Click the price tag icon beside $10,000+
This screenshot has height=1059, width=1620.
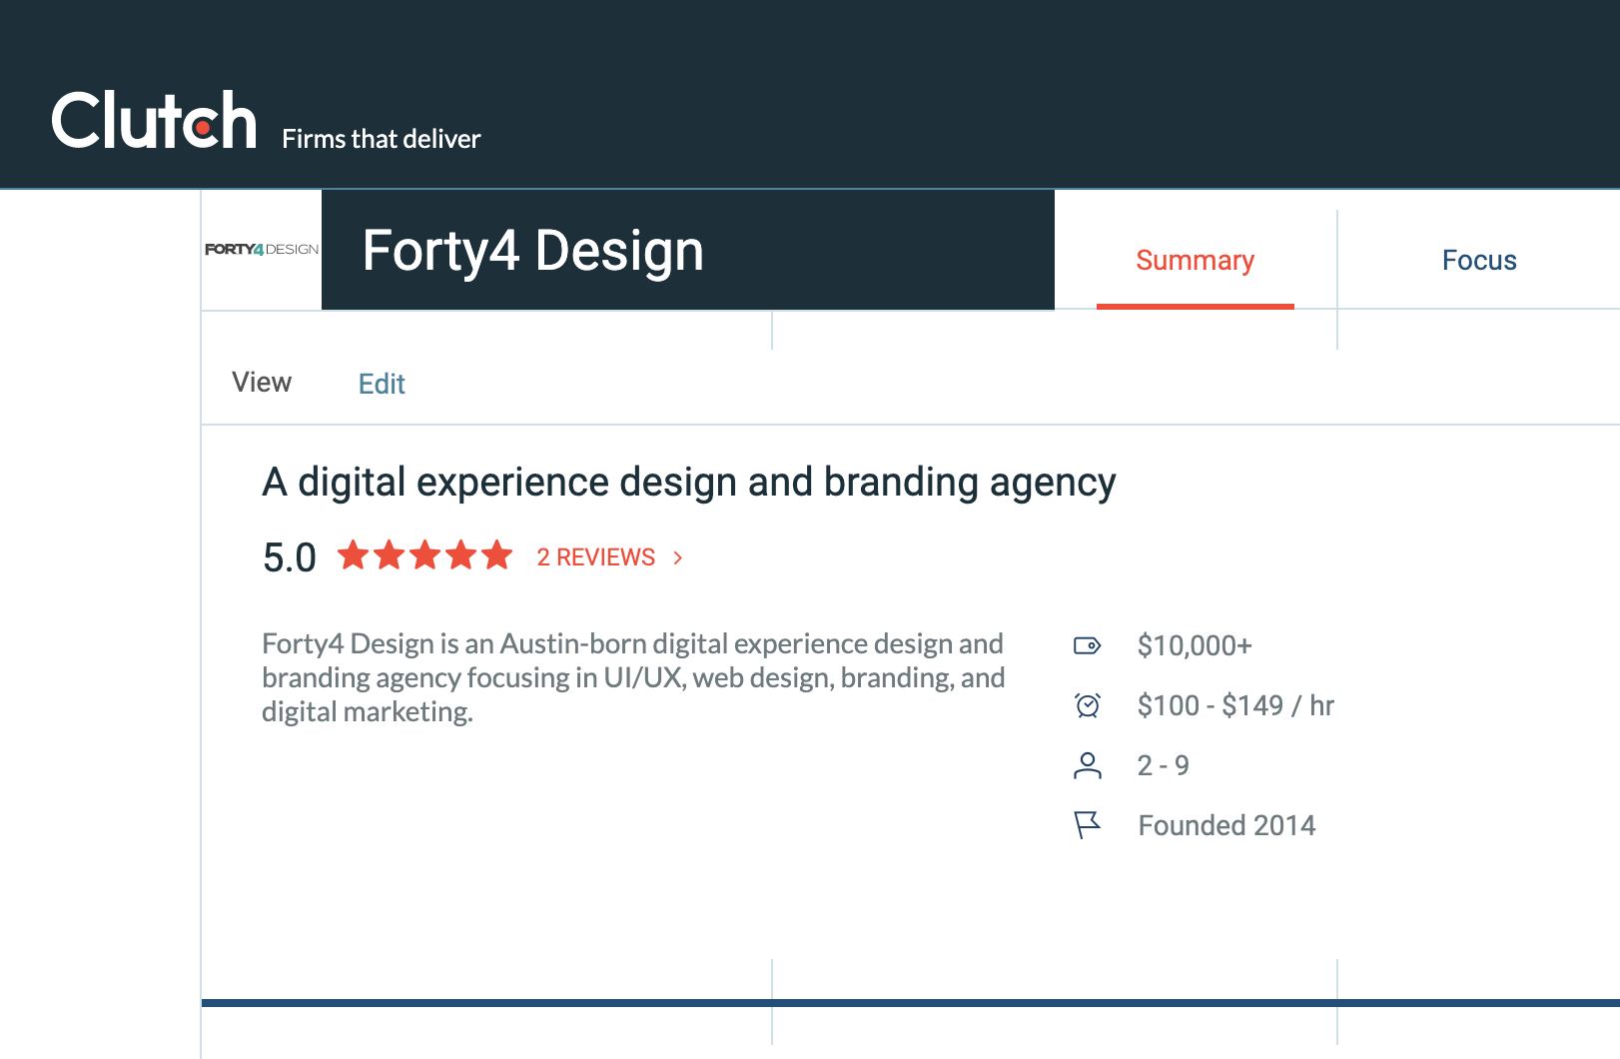click(1087, 645)
